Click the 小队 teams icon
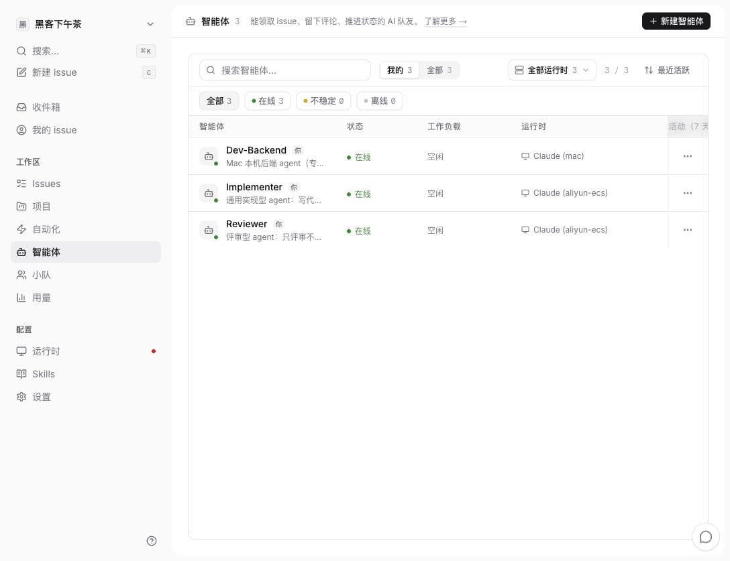The image size is (730, 561). [21, 275]
